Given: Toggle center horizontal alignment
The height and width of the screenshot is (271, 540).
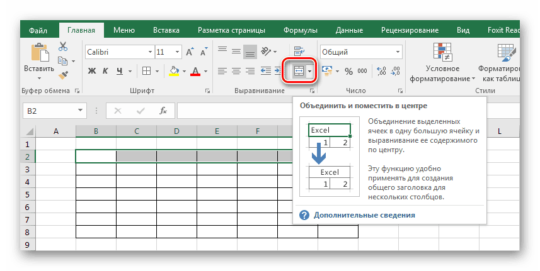Looking at the screenshot, I should tap(236, 71).
